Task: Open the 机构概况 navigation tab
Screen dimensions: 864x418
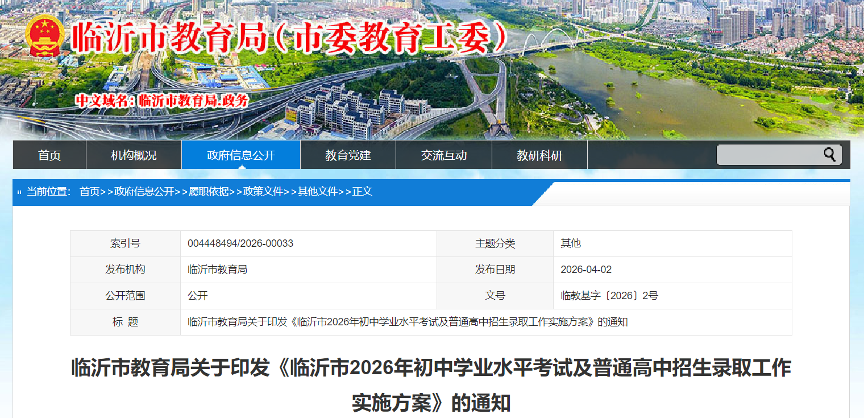Action: 134,155
